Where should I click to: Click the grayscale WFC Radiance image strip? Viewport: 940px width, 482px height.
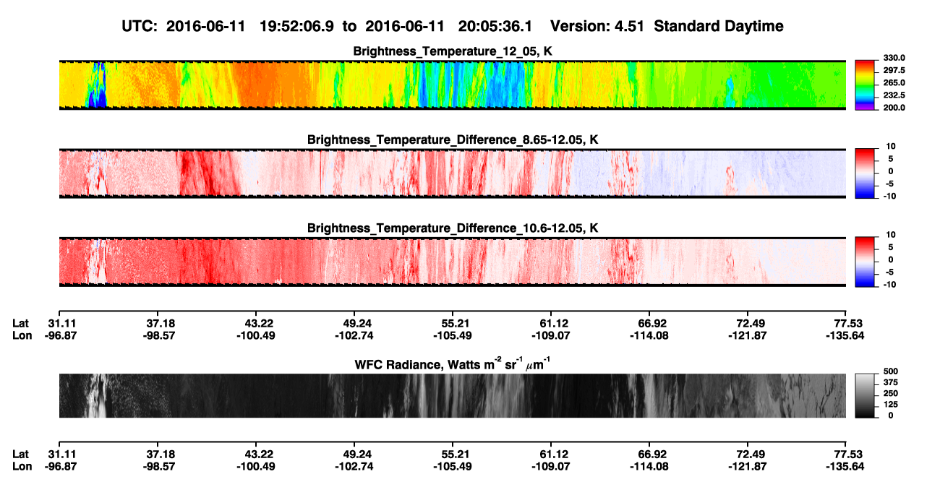tap(453, 395)
